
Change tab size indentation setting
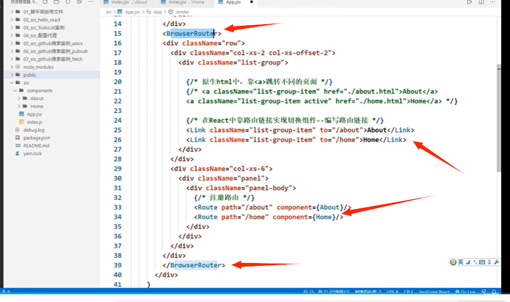368,292
